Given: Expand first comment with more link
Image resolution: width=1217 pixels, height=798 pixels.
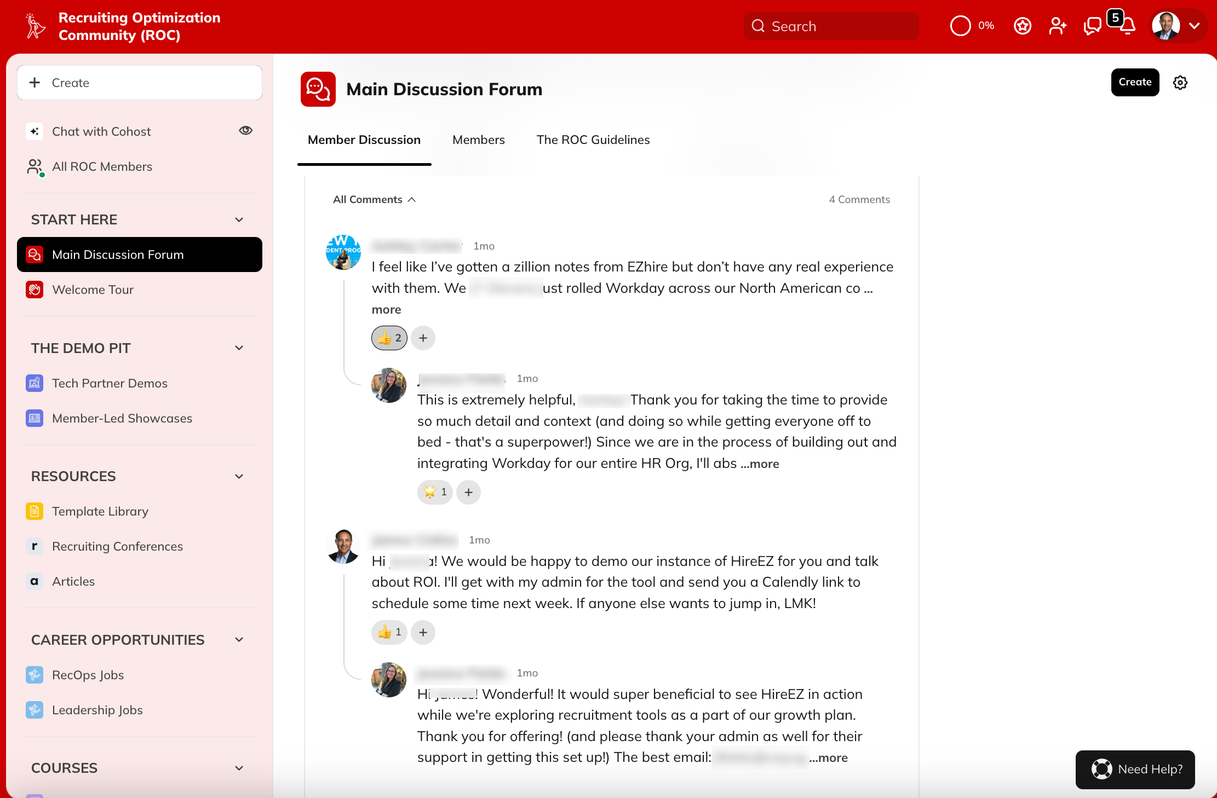Looking at the screenshot, I should pyautogui.click(x=386, y=309).
